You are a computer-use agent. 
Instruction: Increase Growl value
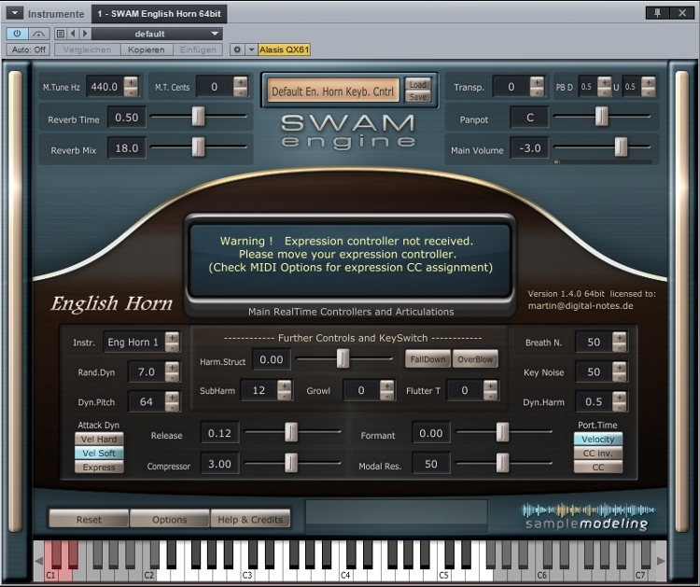386,385
